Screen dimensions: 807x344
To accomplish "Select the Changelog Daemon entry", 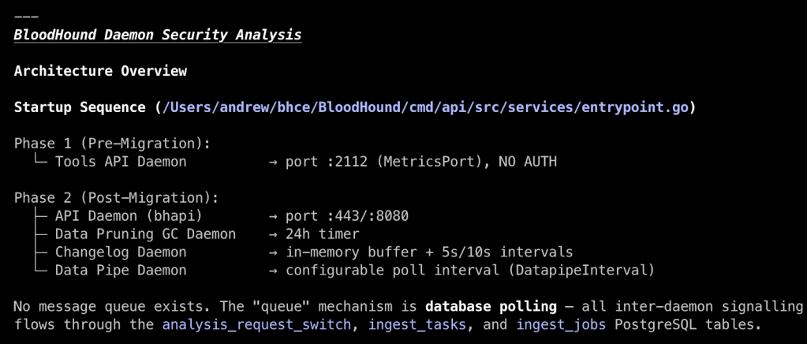I will click(x=121, y=252).
